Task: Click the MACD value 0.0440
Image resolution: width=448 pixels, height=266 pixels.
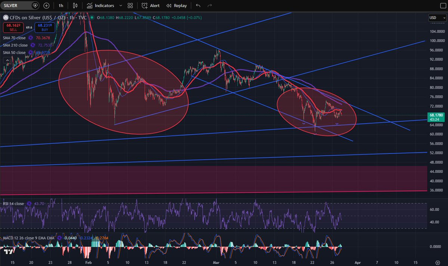Action: pos(71,238)
